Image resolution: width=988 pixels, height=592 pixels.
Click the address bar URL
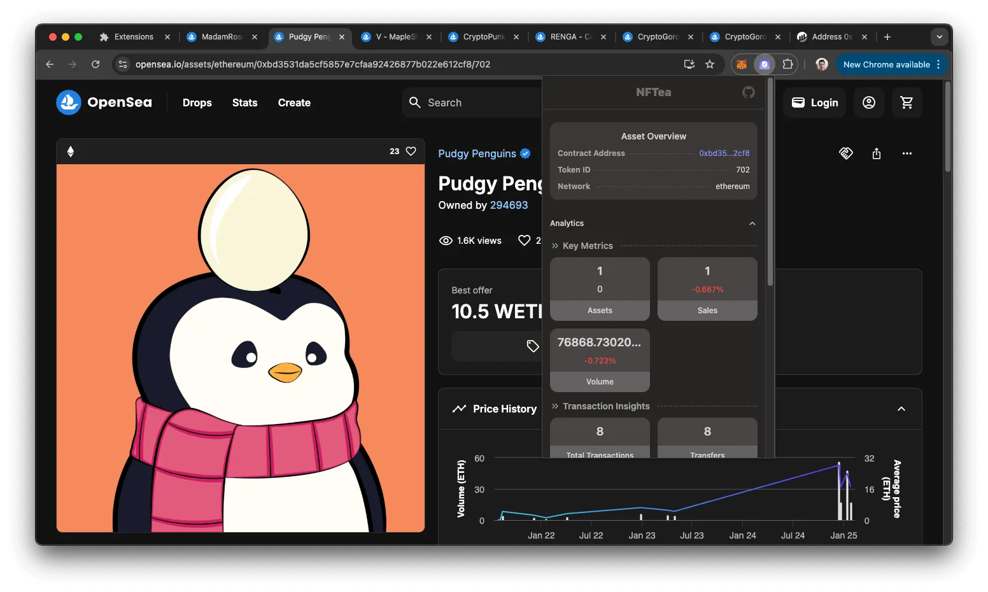(313, 64)
